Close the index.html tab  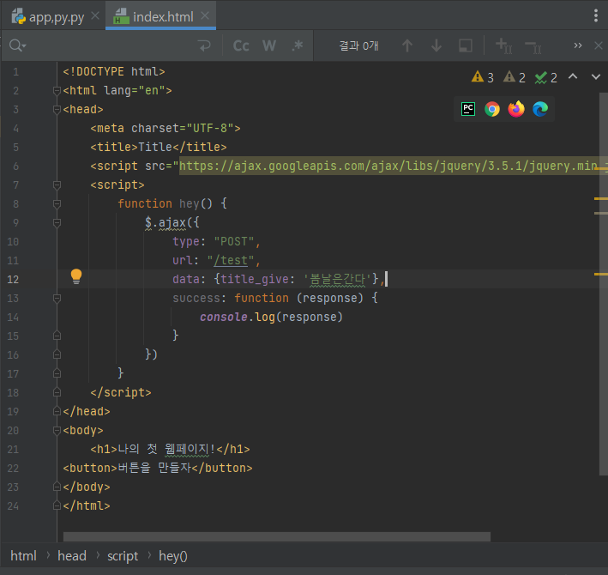(x=205, y=16)
